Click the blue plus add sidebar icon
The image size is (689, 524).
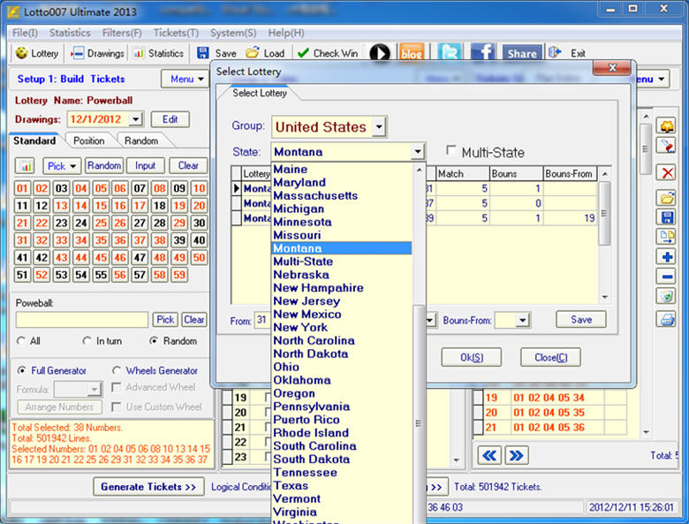[667, 257]
